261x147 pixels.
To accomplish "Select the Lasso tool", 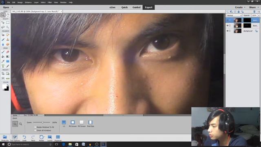I will click(3, 27).
